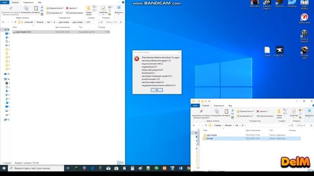
Task: Click Back arrow in left Explorer
Action: (3, 22)
